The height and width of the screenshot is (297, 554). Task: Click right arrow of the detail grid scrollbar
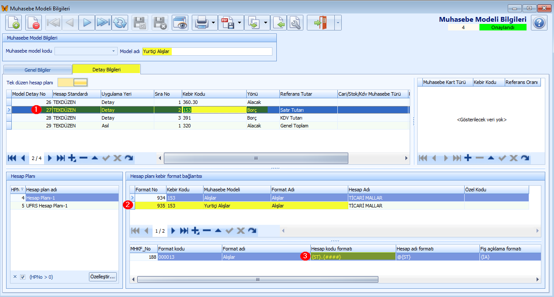point(406,158)
